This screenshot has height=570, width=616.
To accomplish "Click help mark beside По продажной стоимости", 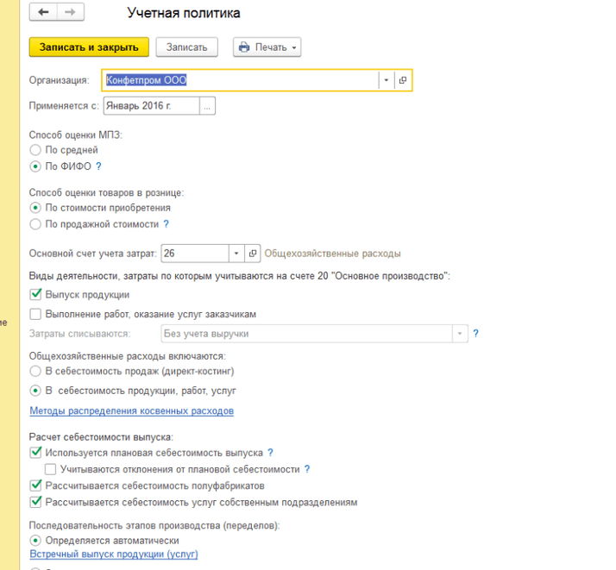I will (166, 224).
